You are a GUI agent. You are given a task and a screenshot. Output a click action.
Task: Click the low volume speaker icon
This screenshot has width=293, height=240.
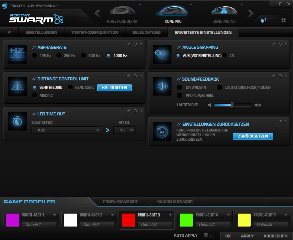pos(209,105)
